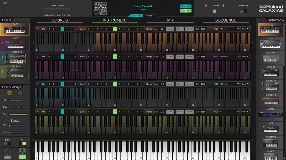Toggle the SEQ switch

coord(7,144)
